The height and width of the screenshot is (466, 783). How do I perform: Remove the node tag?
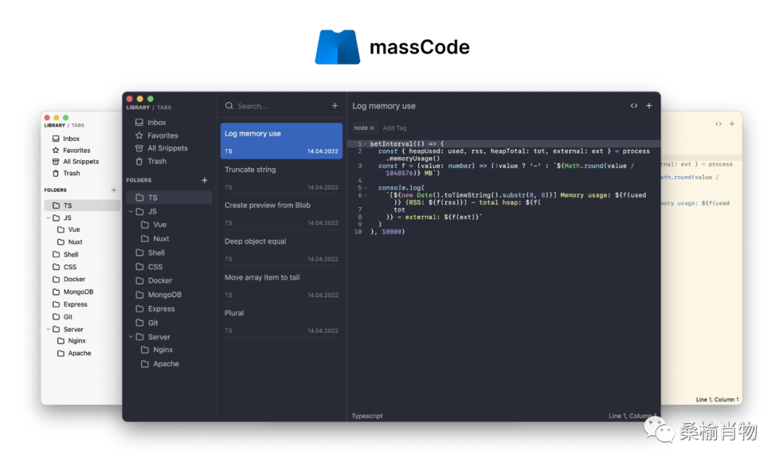370,128
